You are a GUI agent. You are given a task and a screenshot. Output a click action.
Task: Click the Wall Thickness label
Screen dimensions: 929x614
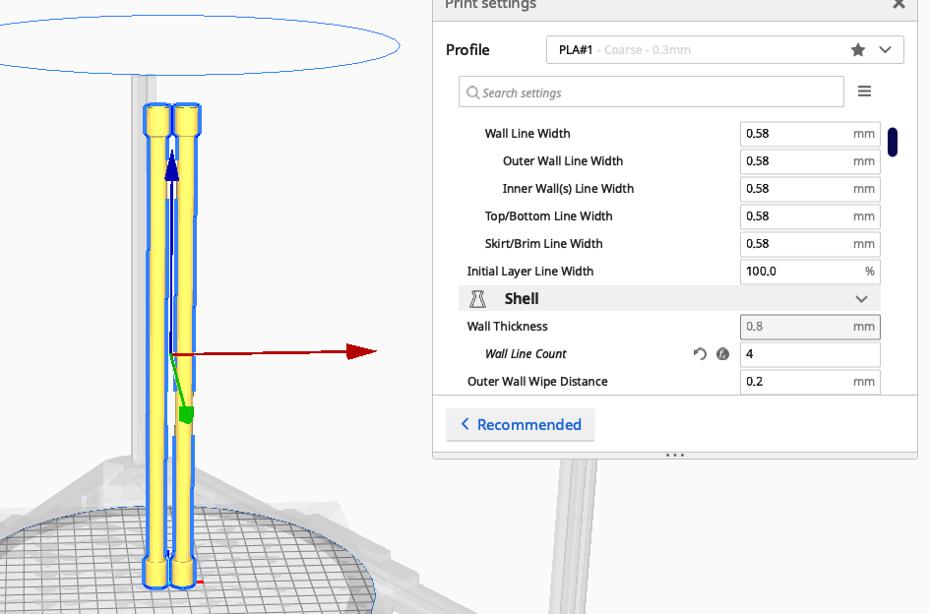click(x=507, y=327)
